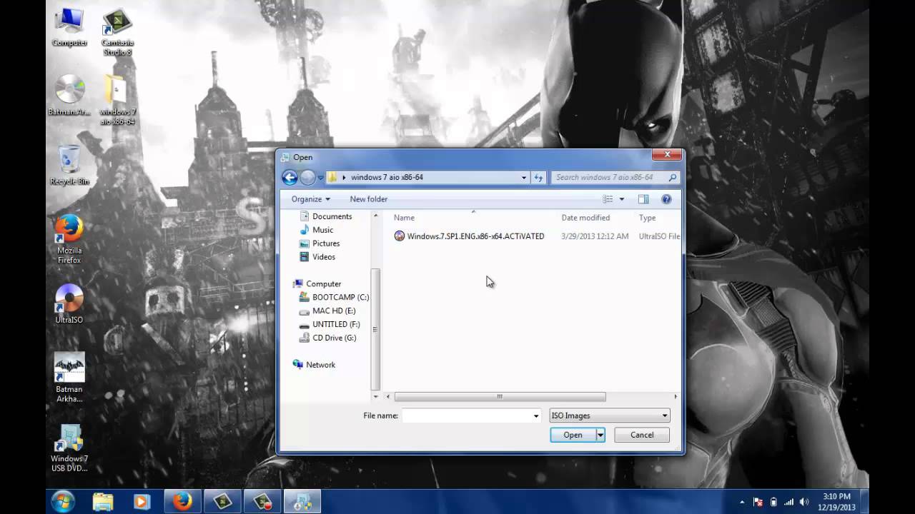Select Pictures library in navigation pane
This screenshot has height=514, width=915.
click(x=320, y=243)
